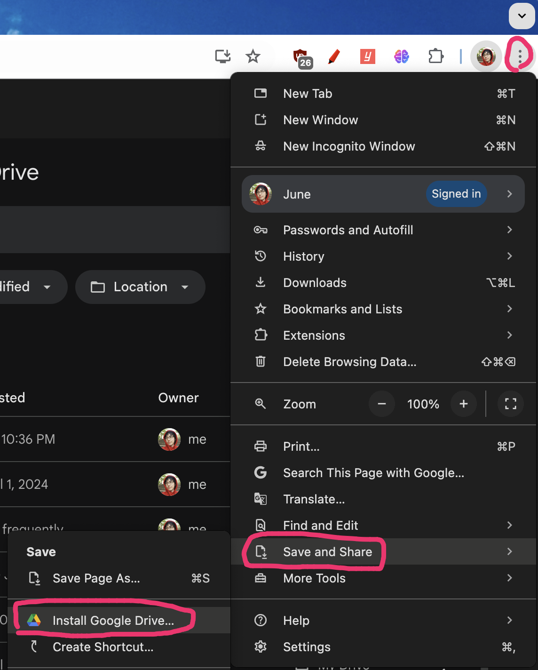
Task: Click the Signed in badge
Action: (456, 194)
